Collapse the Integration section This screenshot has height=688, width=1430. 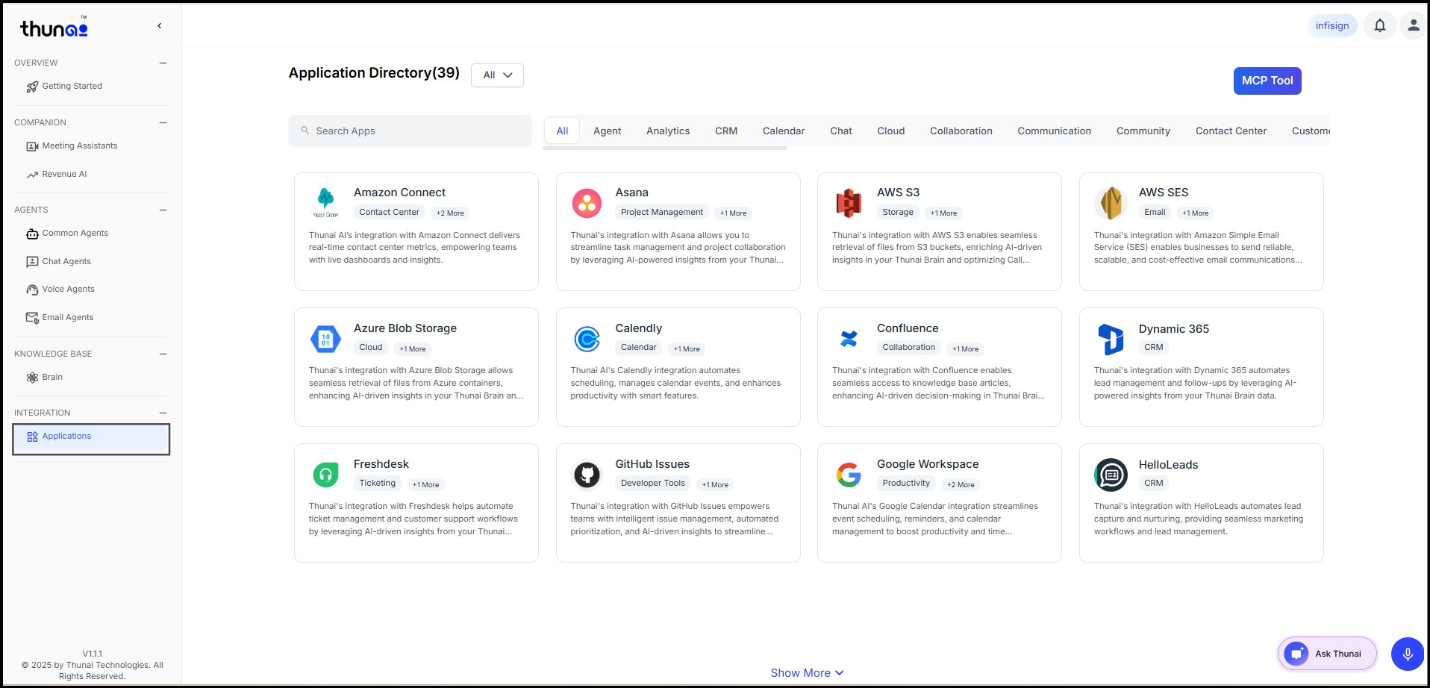click(163, 413)
